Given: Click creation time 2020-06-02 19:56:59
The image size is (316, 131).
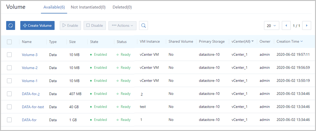Looking at the screenshot, I should (x=293, y=67).
